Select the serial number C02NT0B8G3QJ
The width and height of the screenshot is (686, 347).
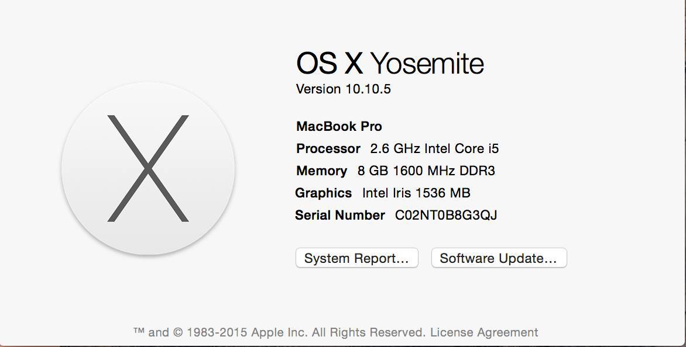(x=446, y=215)
